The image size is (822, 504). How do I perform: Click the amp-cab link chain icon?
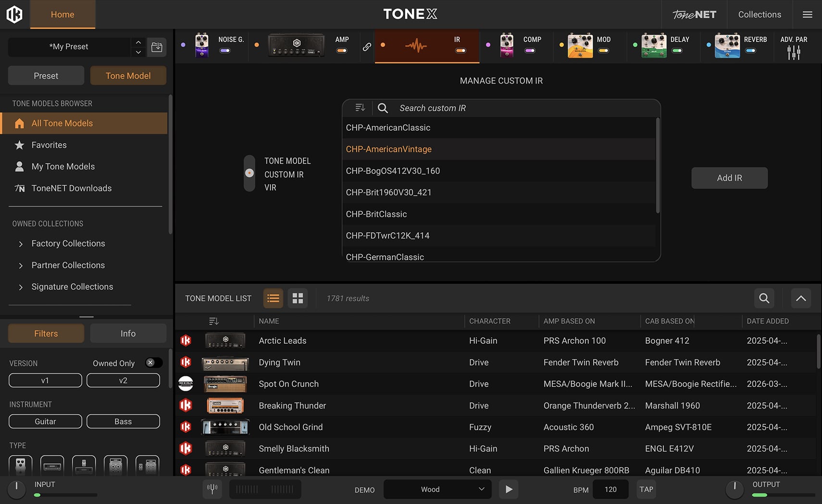pos(367,47)
